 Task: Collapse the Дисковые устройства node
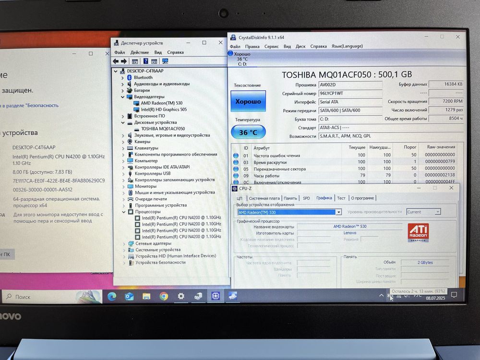[123, 122]
